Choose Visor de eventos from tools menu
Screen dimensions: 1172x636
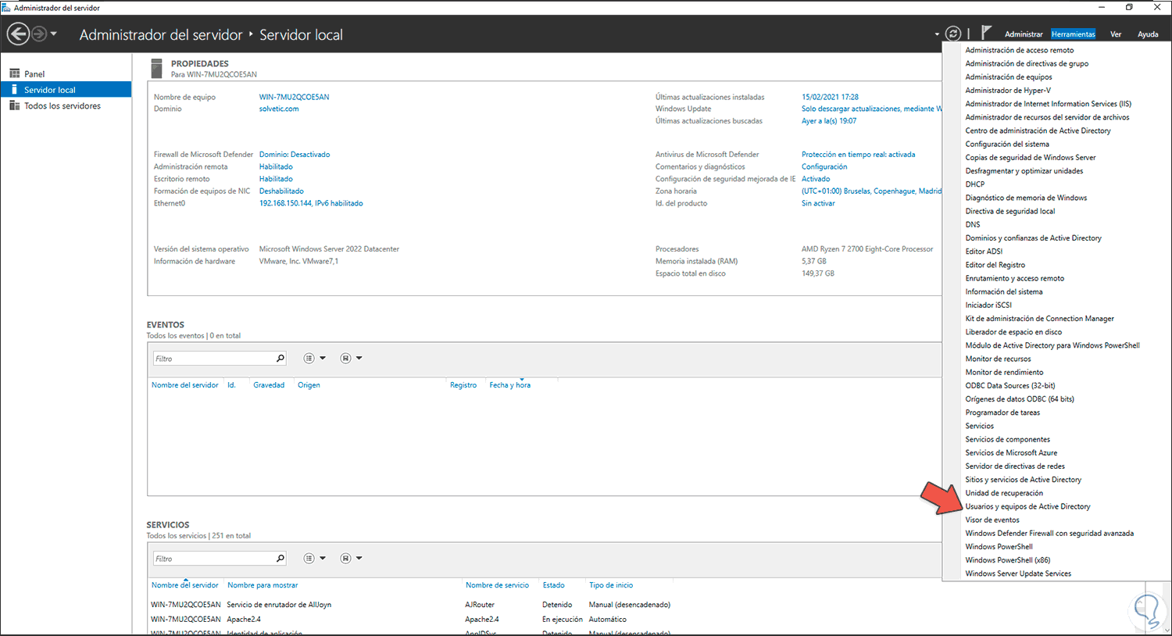[x=992, y=520]
